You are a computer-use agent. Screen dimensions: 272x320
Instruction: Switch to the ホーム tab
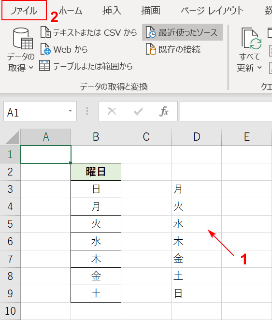point(71,11)
